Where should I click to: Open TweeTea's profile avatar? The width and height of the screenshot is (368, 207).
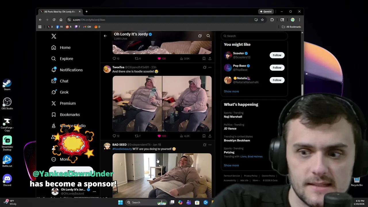pyautogui.click(x=107, y=69)
